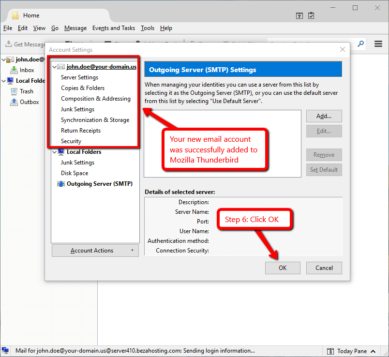Click the online status icon in status bar

(5, 351)
